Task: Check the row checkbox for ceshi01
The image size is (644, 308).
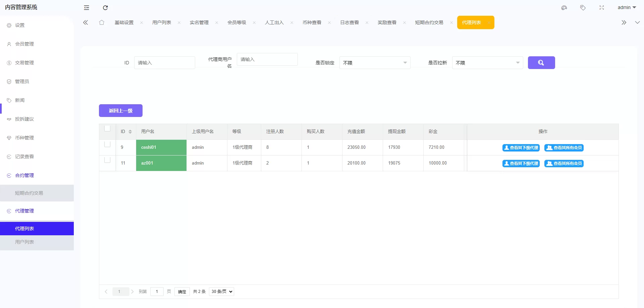Action: pyautogui.click(x=107, y=144)
